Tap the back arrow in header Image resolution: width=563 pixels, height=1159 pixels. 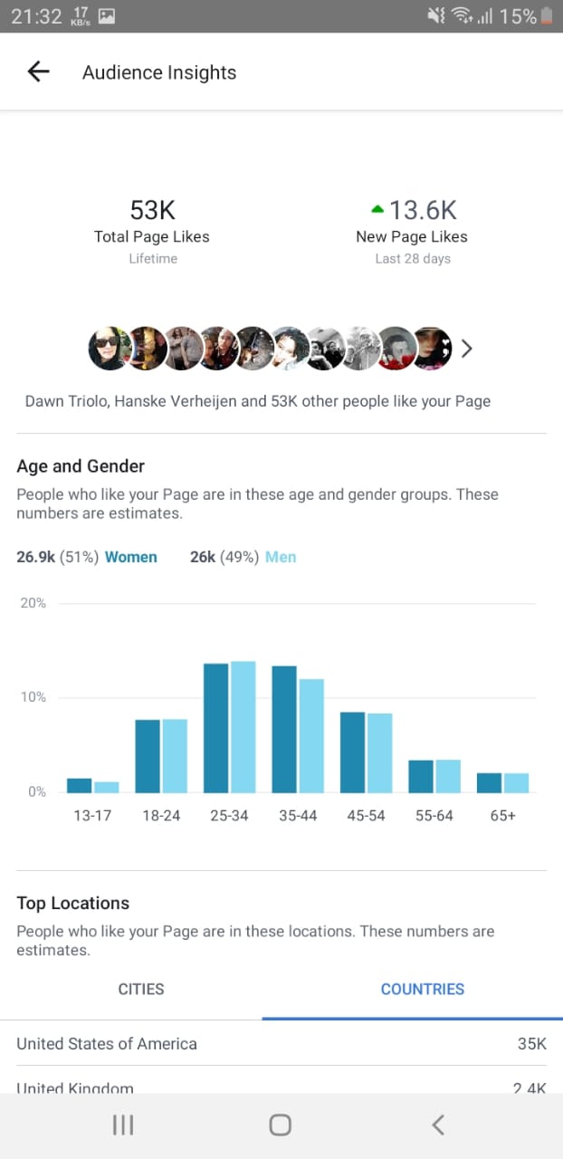[38, 72]
